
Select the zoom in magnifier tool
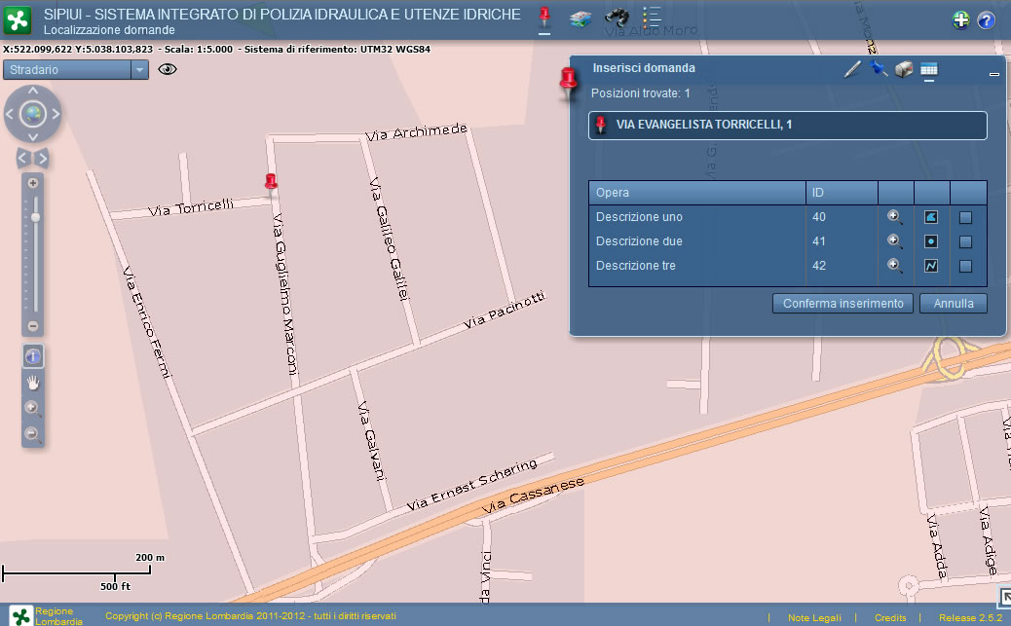coord(33,409)
